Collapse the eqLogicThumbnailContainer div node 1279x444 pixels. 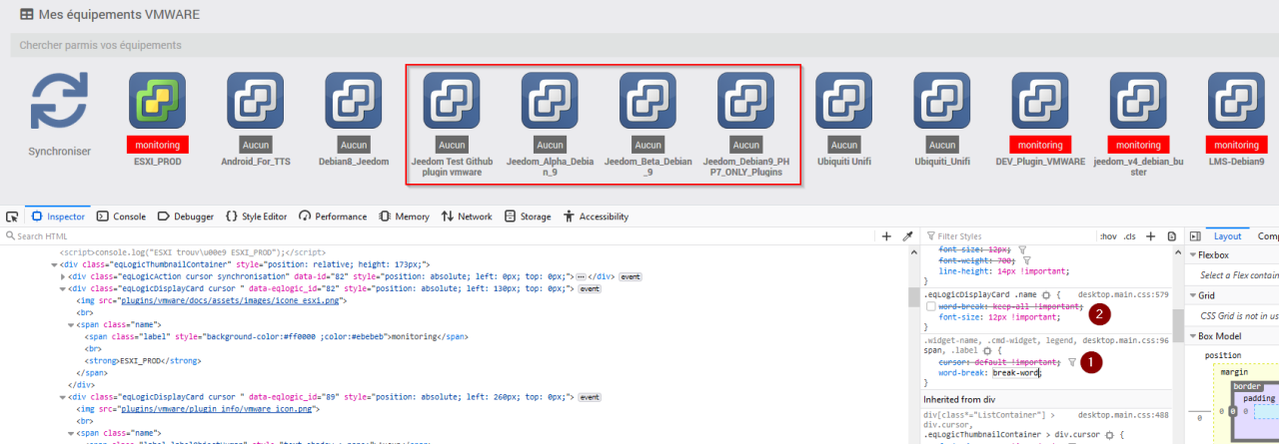(x=54, y=264)
